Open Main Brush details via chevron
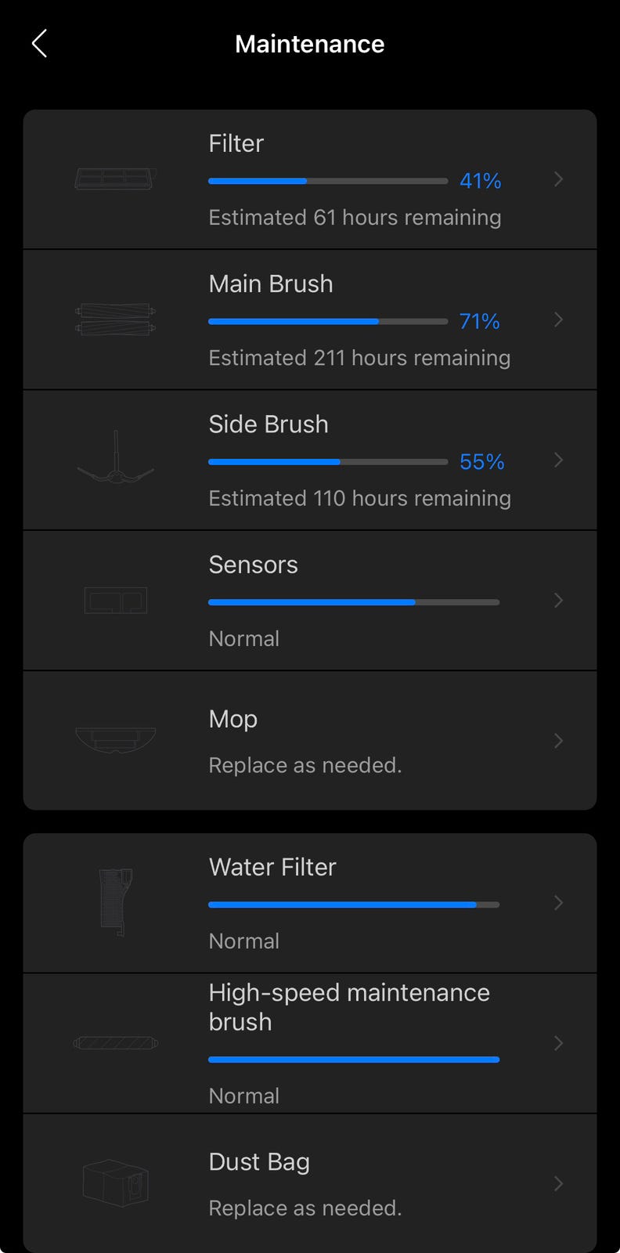Screen dimensions: 620x1253 [x=558, y=320]
